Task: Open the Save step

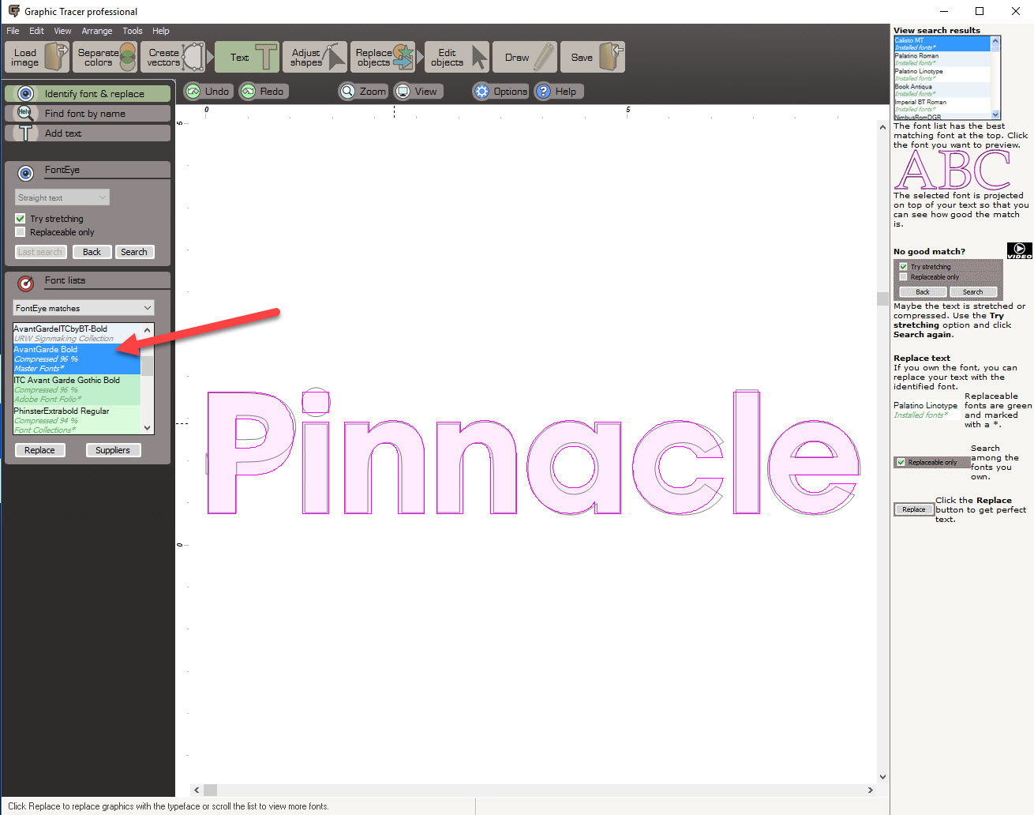Action: 594,57
